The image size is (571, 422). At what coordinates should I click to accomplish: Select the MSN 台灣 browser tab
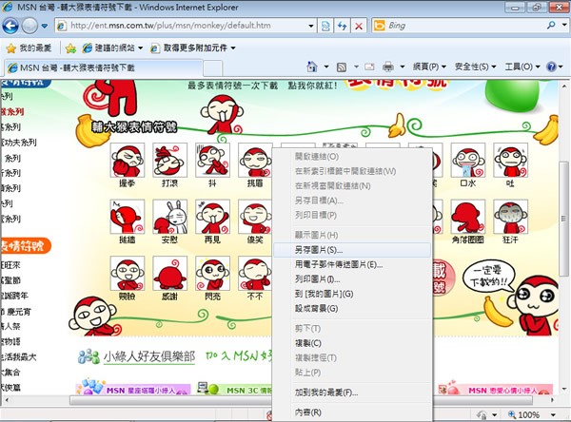point(103,67)
